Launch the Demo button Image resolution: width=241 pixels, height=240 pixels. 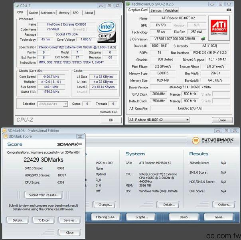[184, 217]
